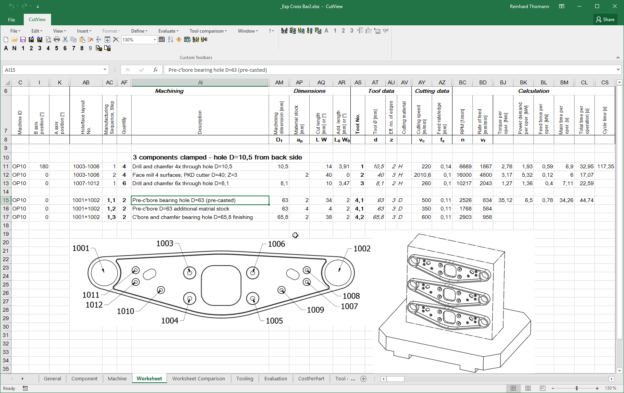
Task: Click the purple floppy disk Save icon
Action: point(23,39)
